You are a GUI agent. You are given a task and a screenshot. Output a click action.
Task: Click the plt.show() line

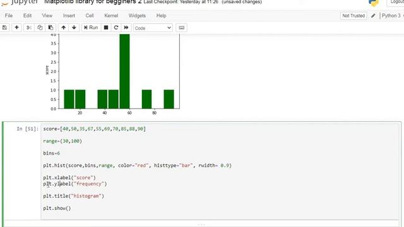pos(57,208)
